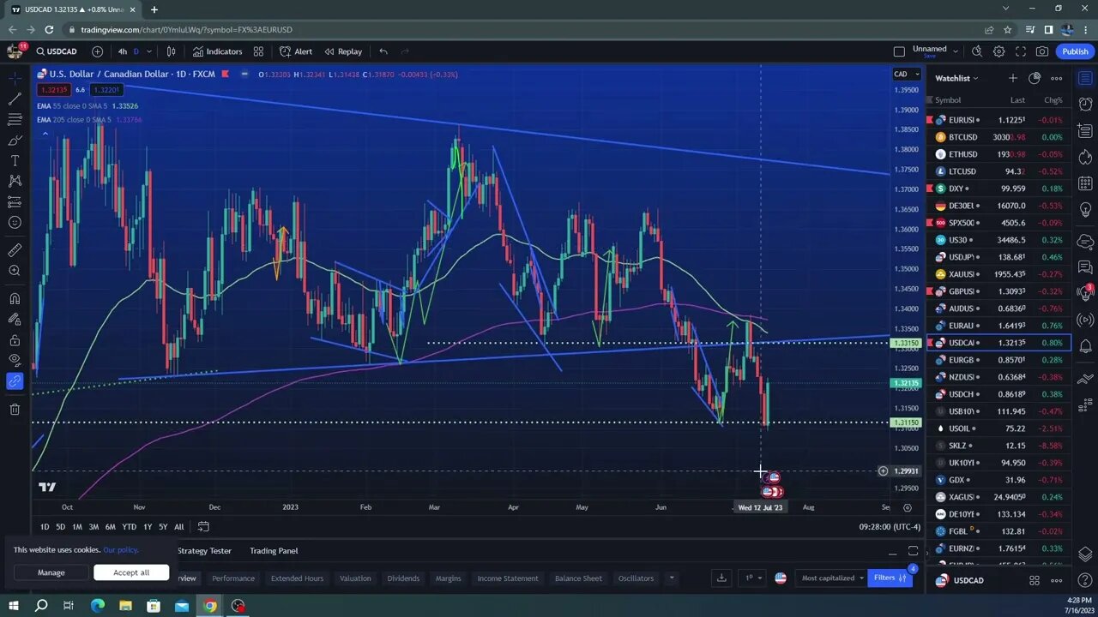Select BTCUSD in the Watchlist

(999, 137)
